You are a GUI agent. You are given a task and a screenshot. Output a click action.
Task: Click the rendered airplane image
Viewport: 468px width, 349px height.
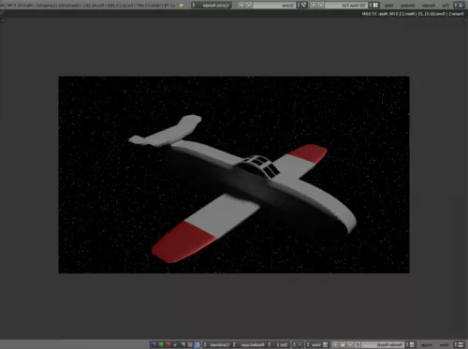pyautogui.click(x=234, y=175)
